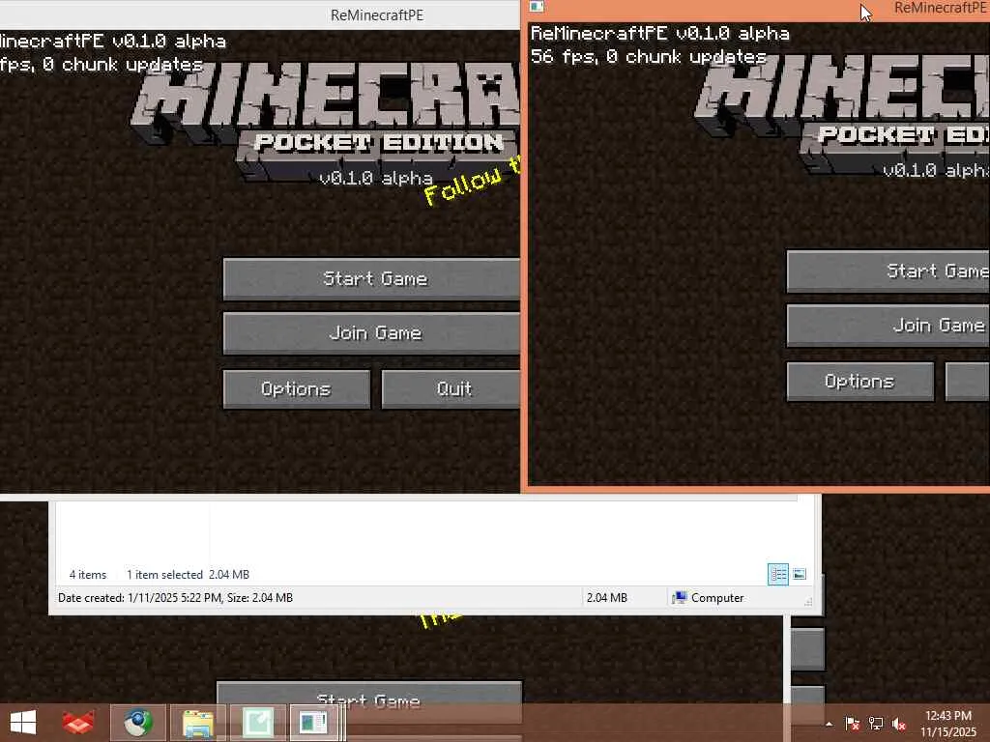Click Join Game in the left ReMinecraftPE window
The image size is (990, 742).
[x=371, y=332]
